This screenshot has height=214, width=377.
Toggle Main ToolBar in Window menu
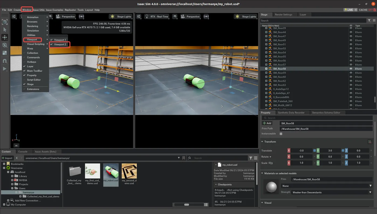[34, 71]
